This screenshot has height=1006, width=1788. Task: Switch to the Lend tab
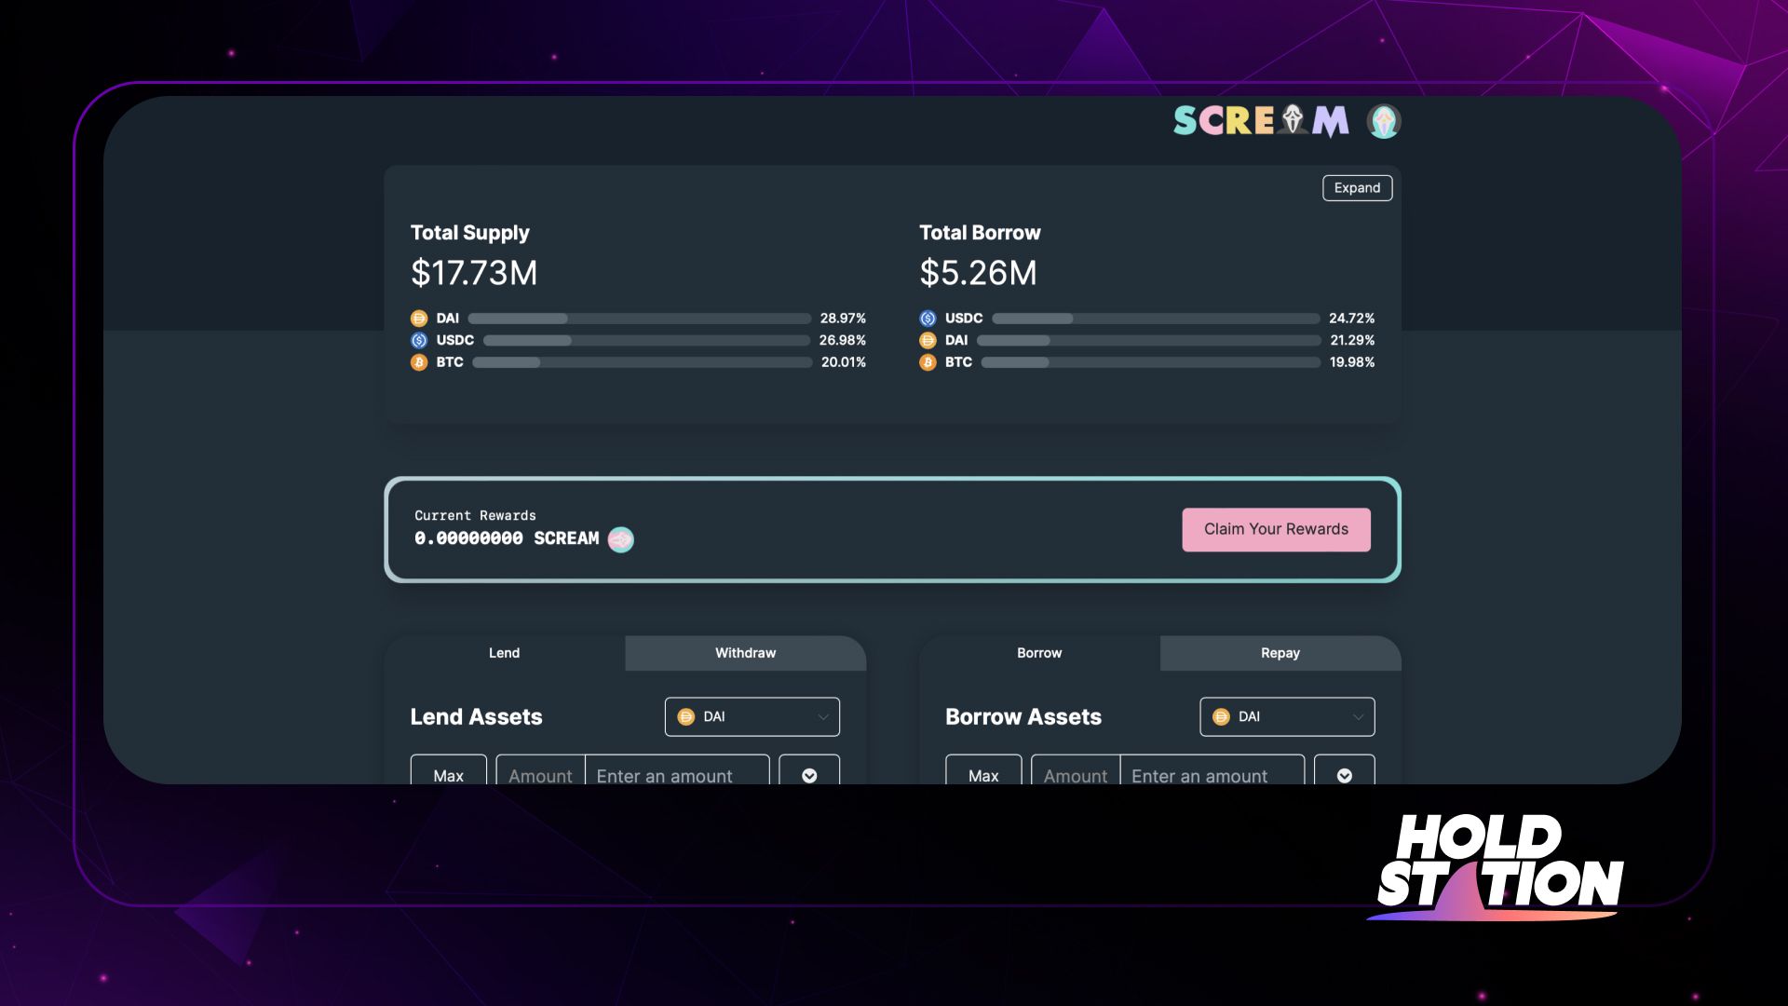point(502,652)
